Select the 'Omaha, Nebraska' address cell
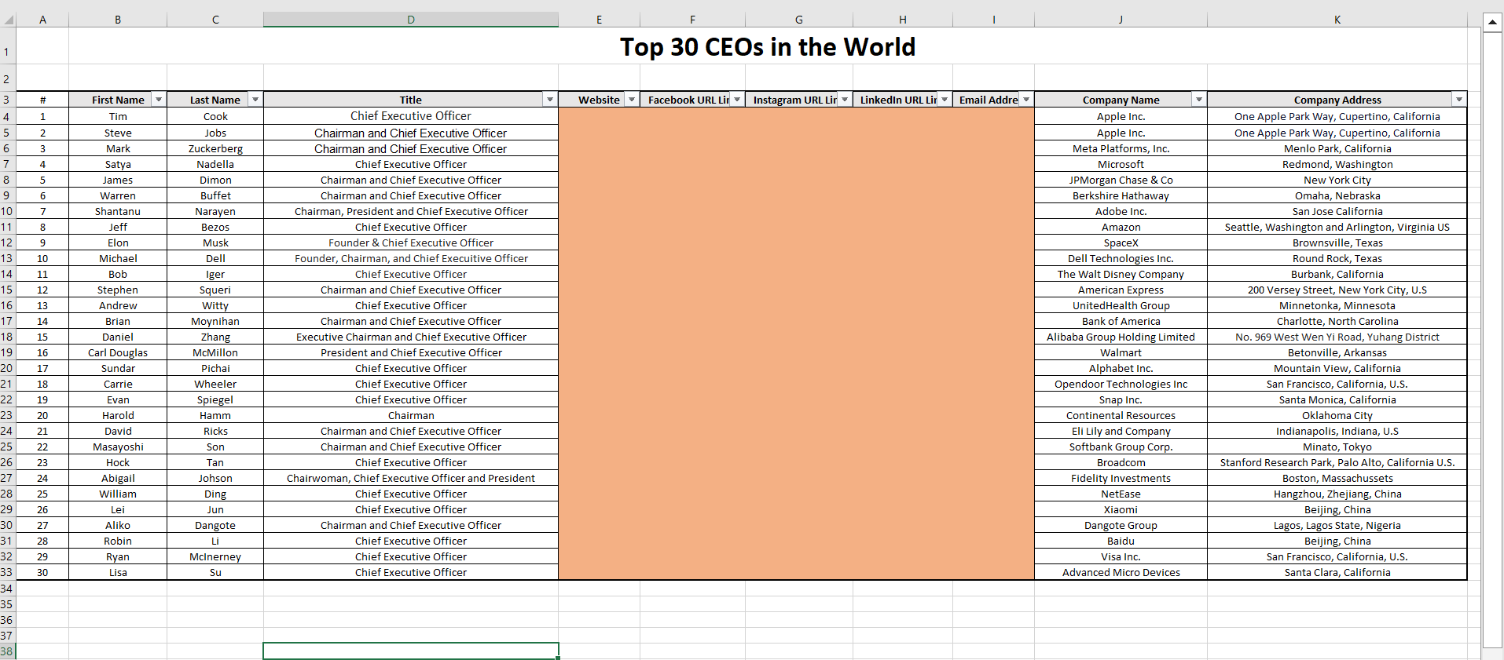 click(1337, 195)
